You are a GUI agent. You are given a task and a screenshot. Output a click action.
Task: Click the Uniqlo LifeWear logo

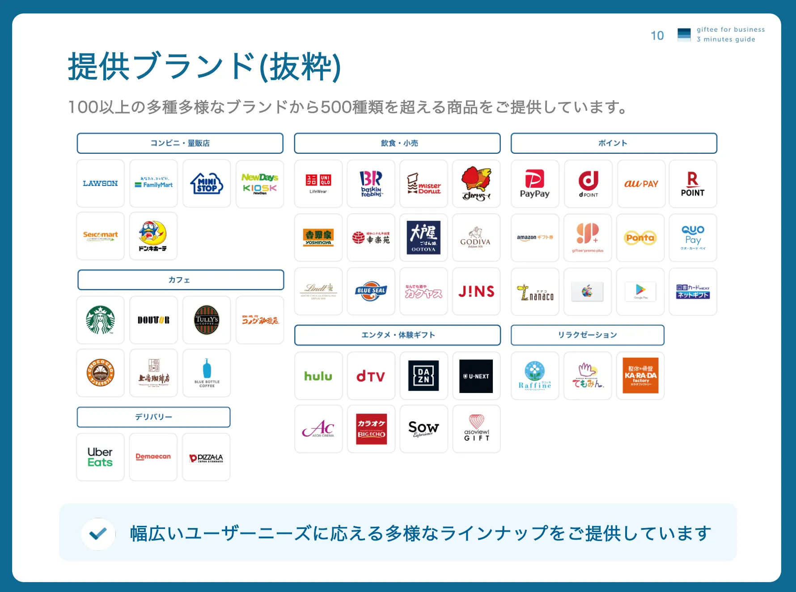tap(318, 184)
